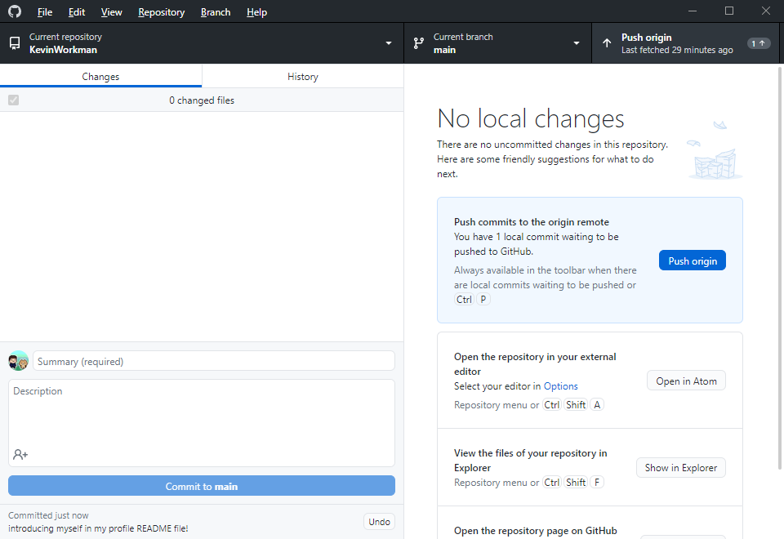Click the View the files in Explorer heading

pyautogui.click(x=531, y=460)
